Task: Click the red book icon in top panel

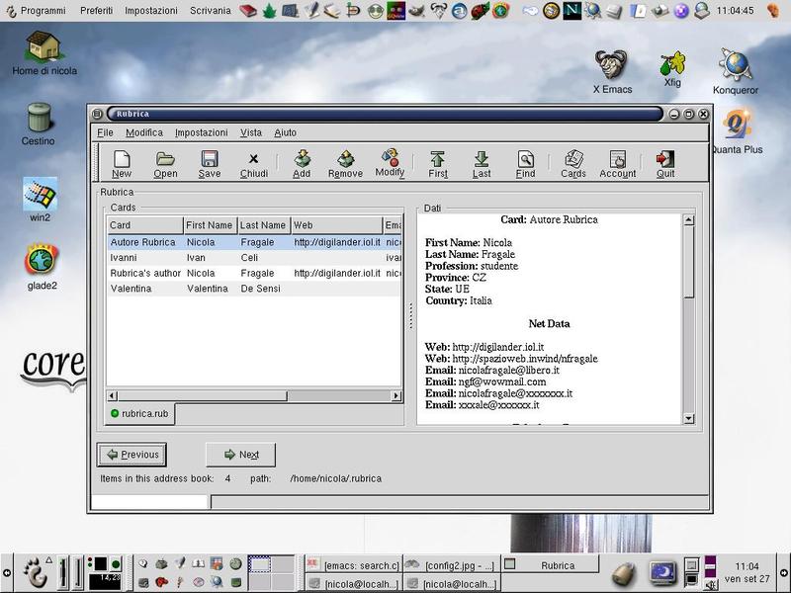Action: click(x=248, y=11)
